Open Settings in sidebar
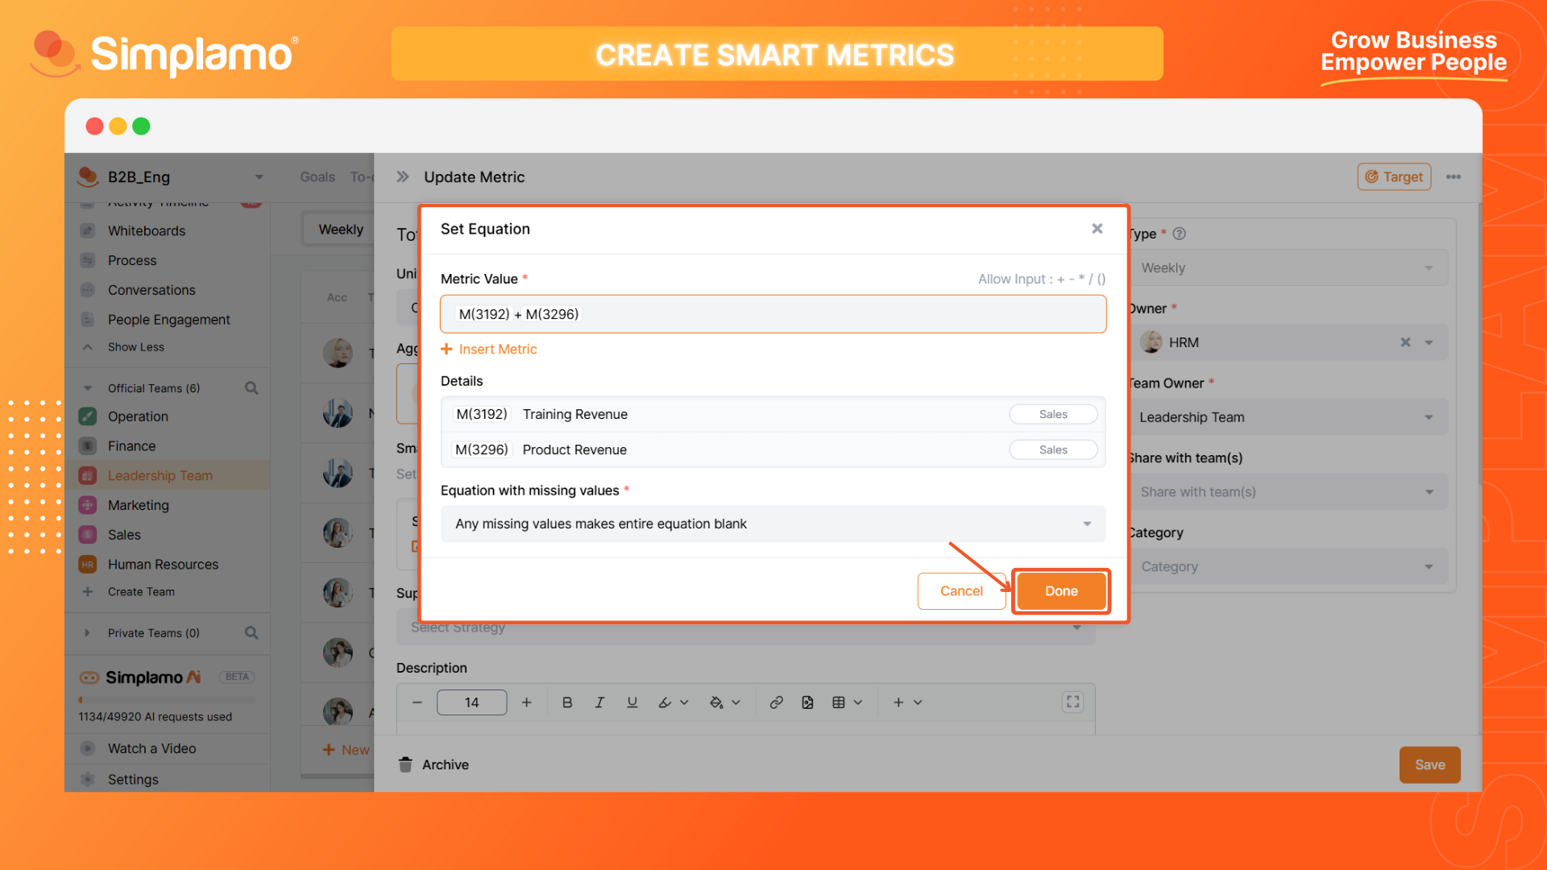 133,779
